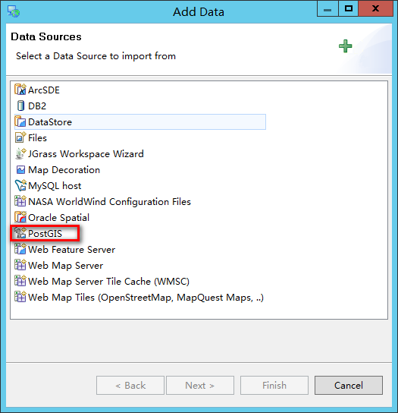398x413 pixels.
Task: Select the PostGIS elephant icon
Action: pos(20,233)
